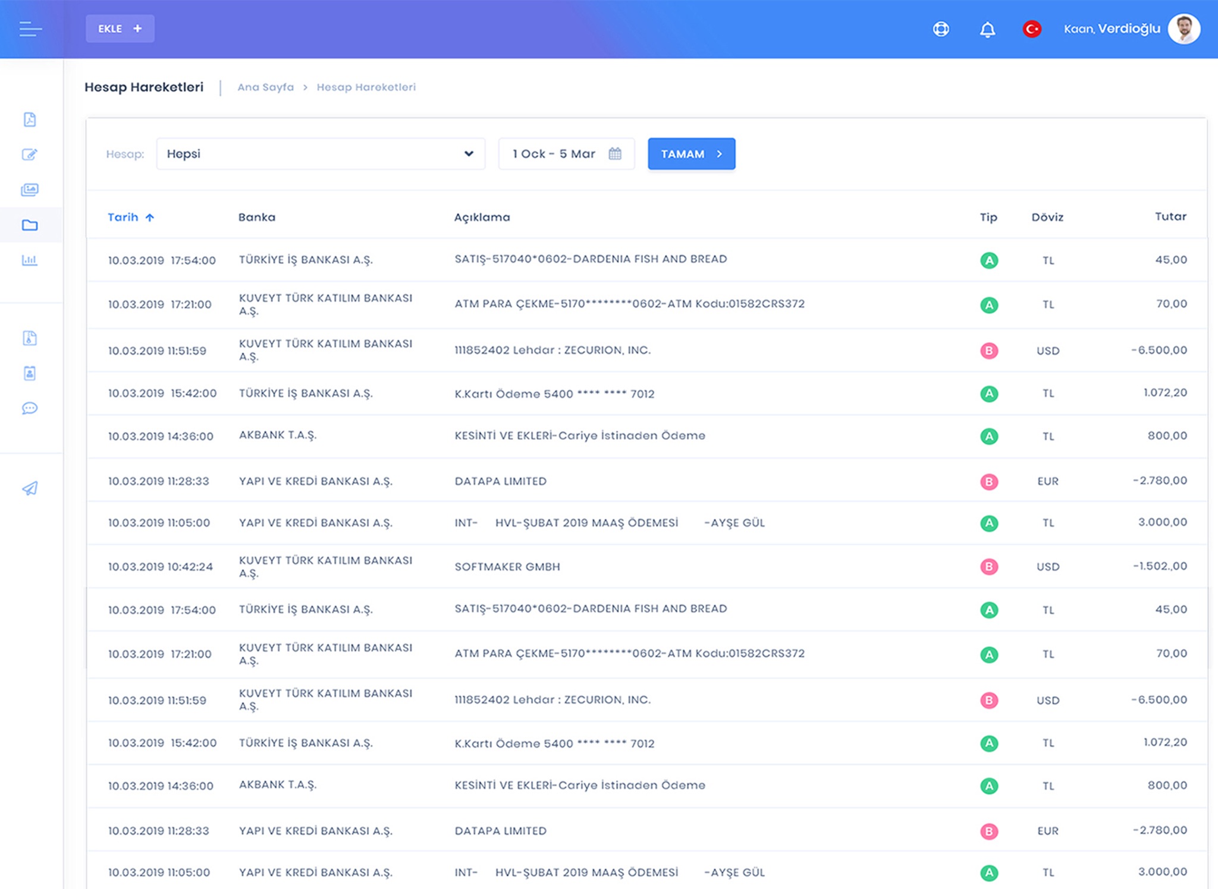Switch language via Turkish flag
The height and width of the screenshot is (889, 1218).
pyautogui.click(x=1032, y=29)
